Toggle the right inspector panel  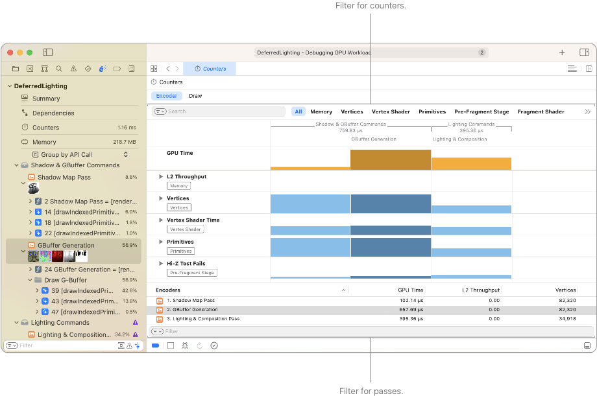pyautogui.click(x=584, y=52)
